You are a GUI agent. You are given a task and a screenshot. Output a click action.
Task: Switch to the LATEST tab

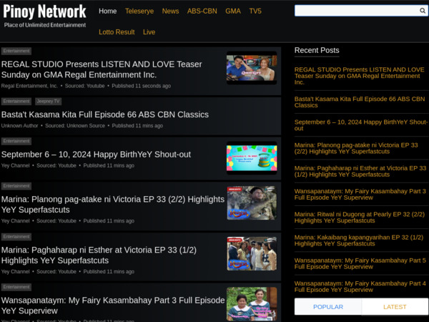[395, 307]
